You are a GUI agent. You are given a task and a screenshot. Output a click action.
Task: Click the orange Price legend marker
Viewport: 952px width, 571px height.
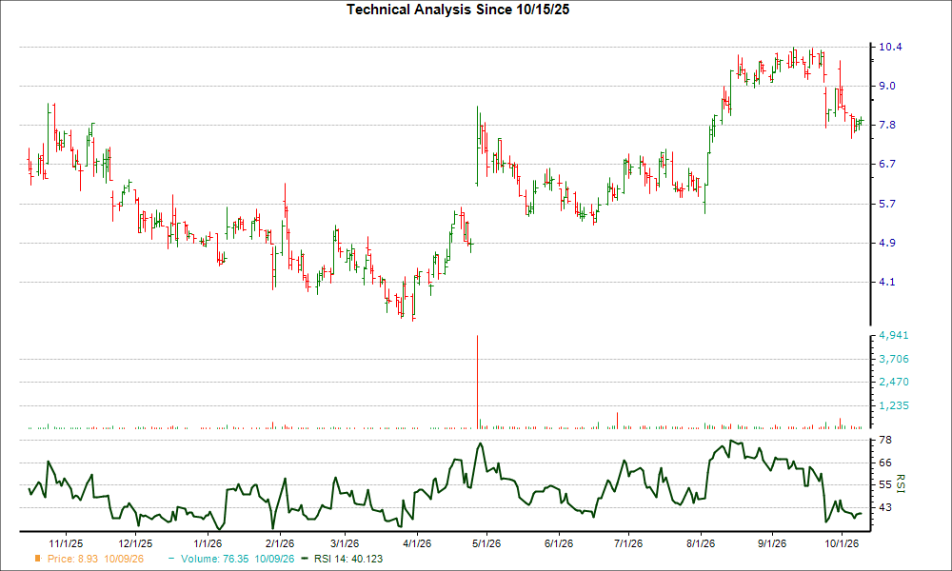pos(38,559)
